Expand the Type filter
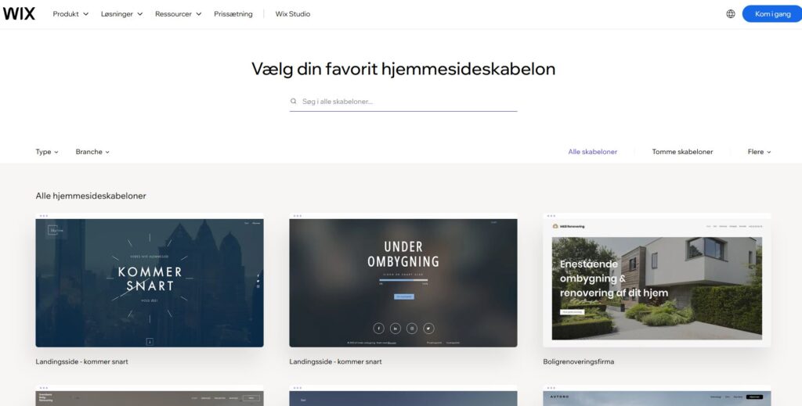Image resolution: width=802 pixels, height=406 pixels. [47, 152]
